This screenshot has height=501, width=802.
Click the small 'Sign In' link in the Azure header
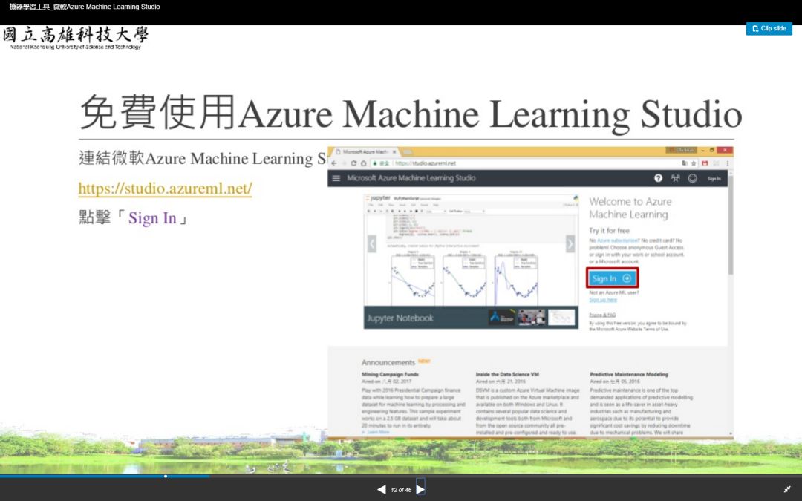(x=714, y=178)
